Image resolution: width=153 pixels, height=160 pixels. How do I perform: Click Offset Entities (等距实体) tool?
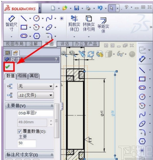103,25
